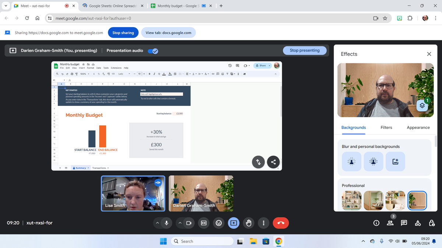
Task: Turn off the camera
Action: tap(188, 223)
